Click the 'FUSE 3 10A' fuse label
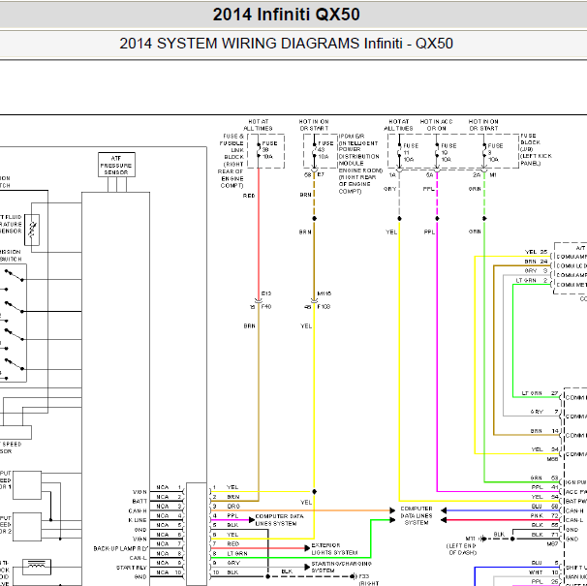This screenshot has width=587, height=586. coord(495,153)
